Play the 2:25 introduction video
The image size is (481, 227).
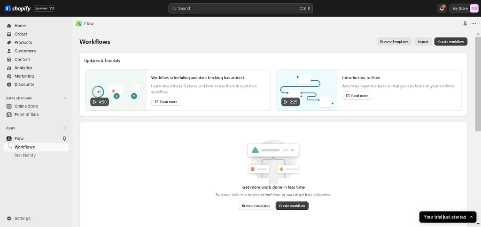(x=290, y=102)
